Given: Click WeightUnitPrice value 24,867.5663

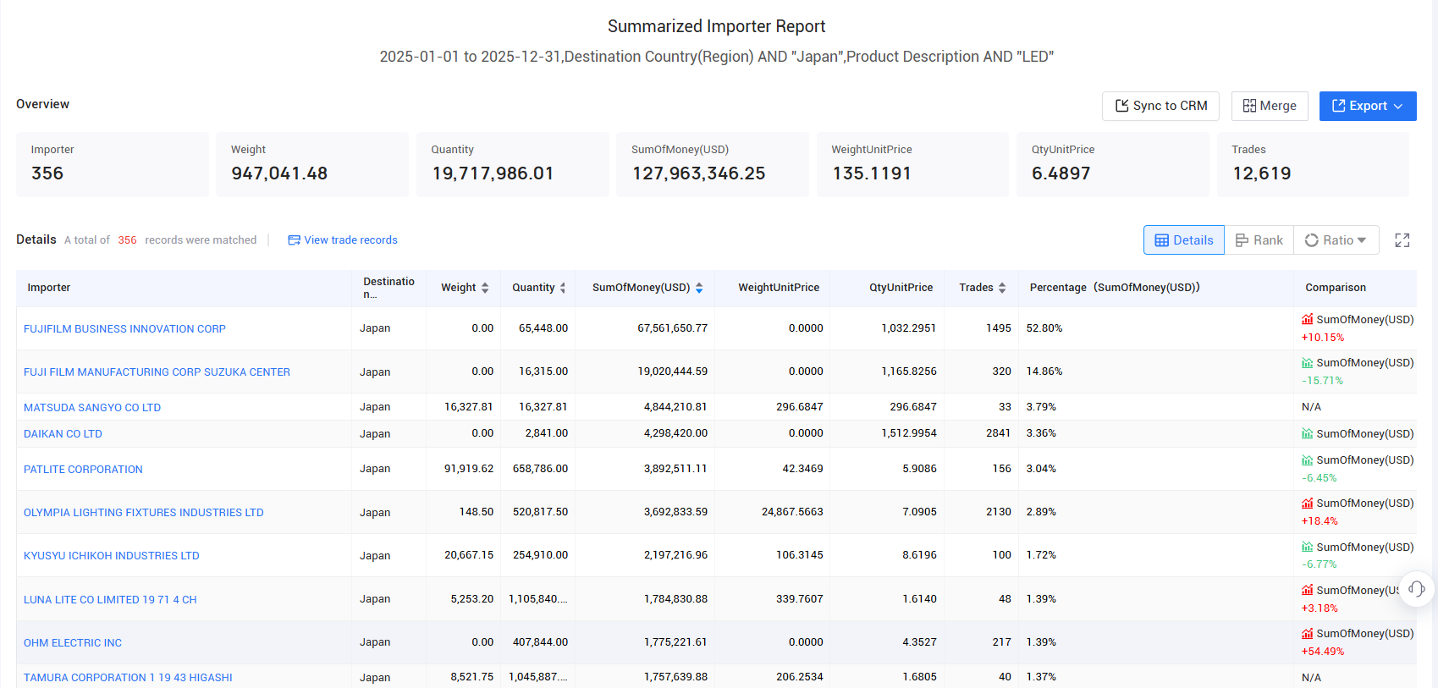Looking at the screenshot, I should (792, 512).
